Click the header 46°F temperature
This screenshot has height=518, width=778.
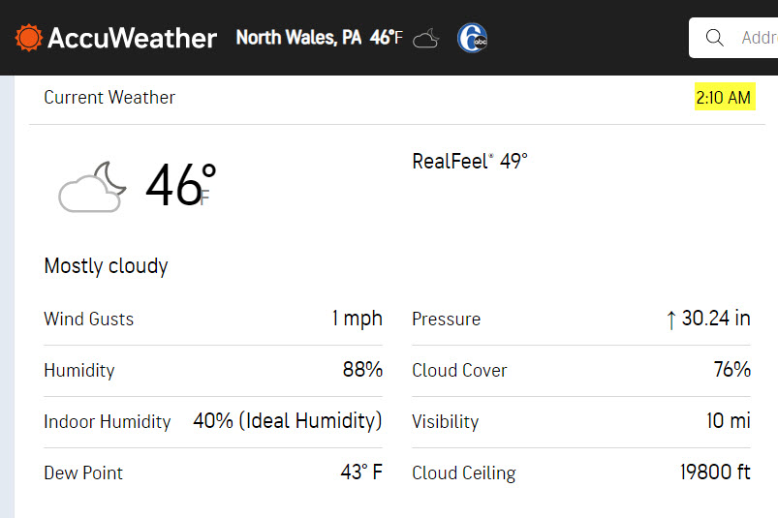coord(386,38)
